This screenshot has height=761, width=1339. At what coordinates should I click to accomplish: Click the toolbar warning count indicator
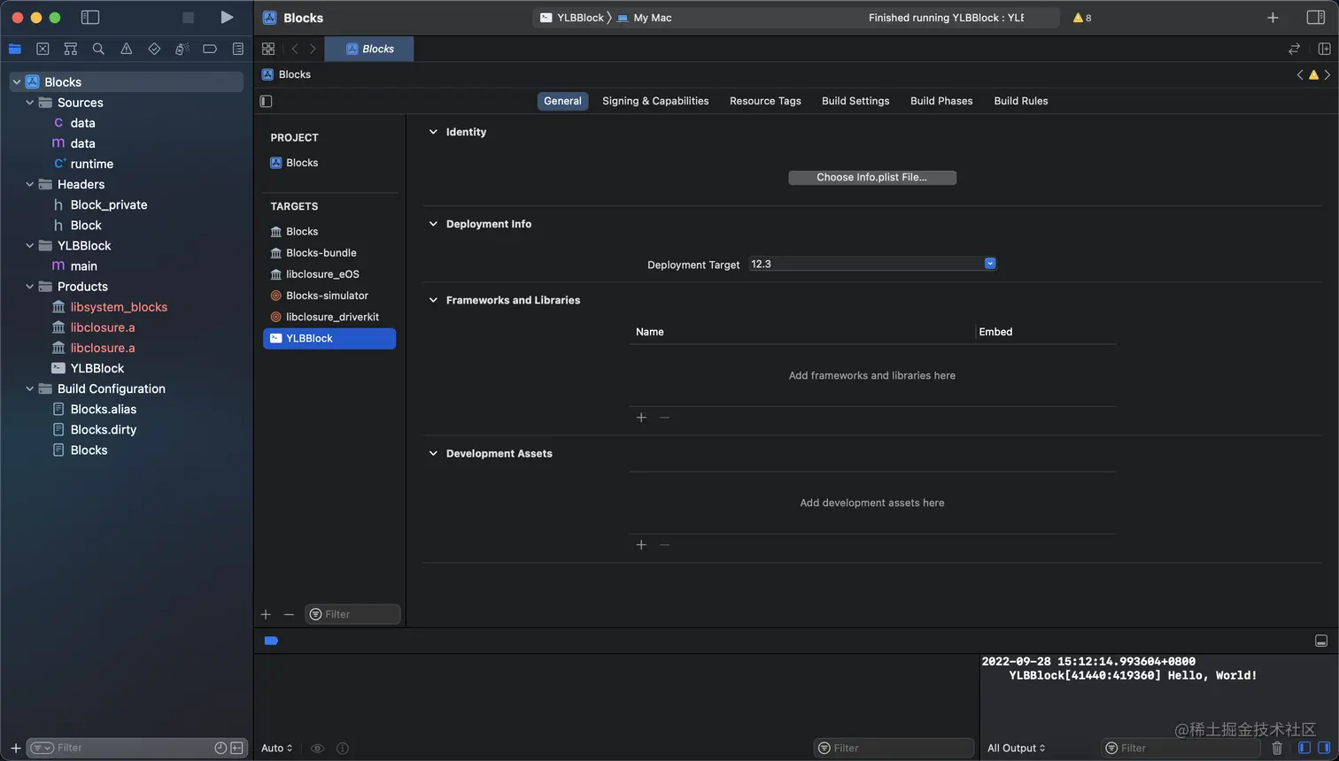coord(1082,18)
